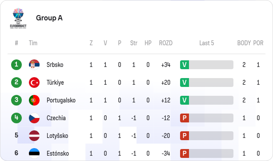273x161 pixels.
Task: Click the Last 5 column header
Action: pos(207,43)
